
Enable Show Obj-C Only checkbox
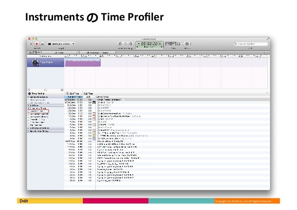[29, 120]
